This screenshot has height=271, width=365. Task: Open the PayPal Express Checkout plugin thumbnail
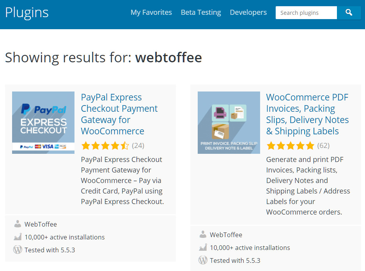pyautogui.click(x=43, y=123)
